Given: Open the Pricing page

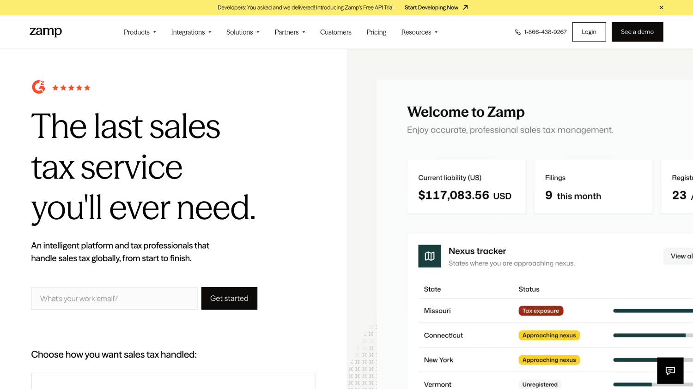Looking at the screenshot, I should 377,32.
